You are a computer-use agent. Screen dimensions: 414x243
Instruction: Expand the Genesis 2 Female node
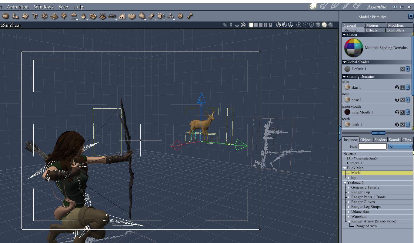pyautogui.click(x=349, y=188)
